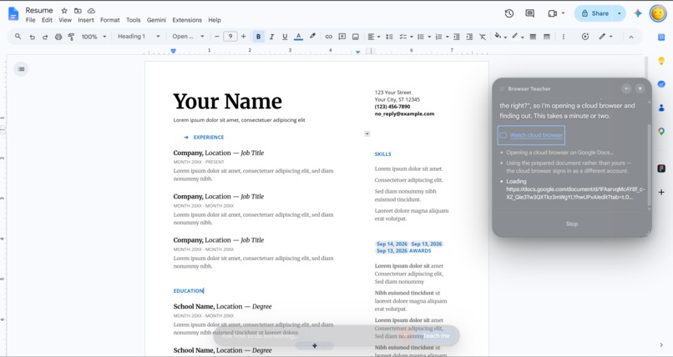Show document outline icon

pos(21,69)
